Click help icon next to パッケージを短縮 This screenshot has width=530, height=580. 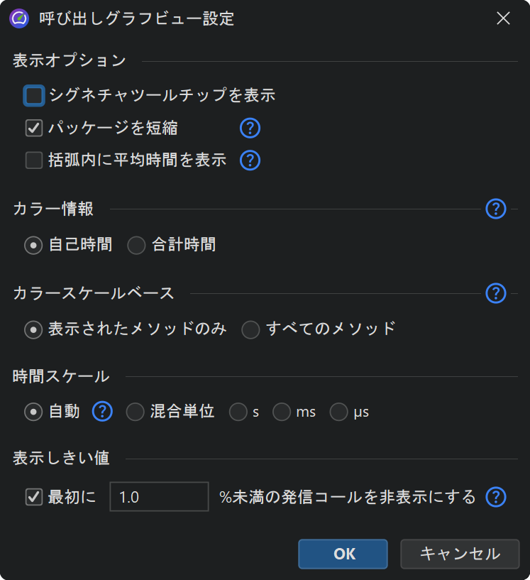[x=250, y=128]
